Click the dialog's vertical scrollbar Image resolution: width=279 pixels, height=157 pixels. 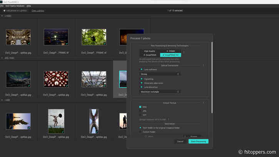coord(212,77)
